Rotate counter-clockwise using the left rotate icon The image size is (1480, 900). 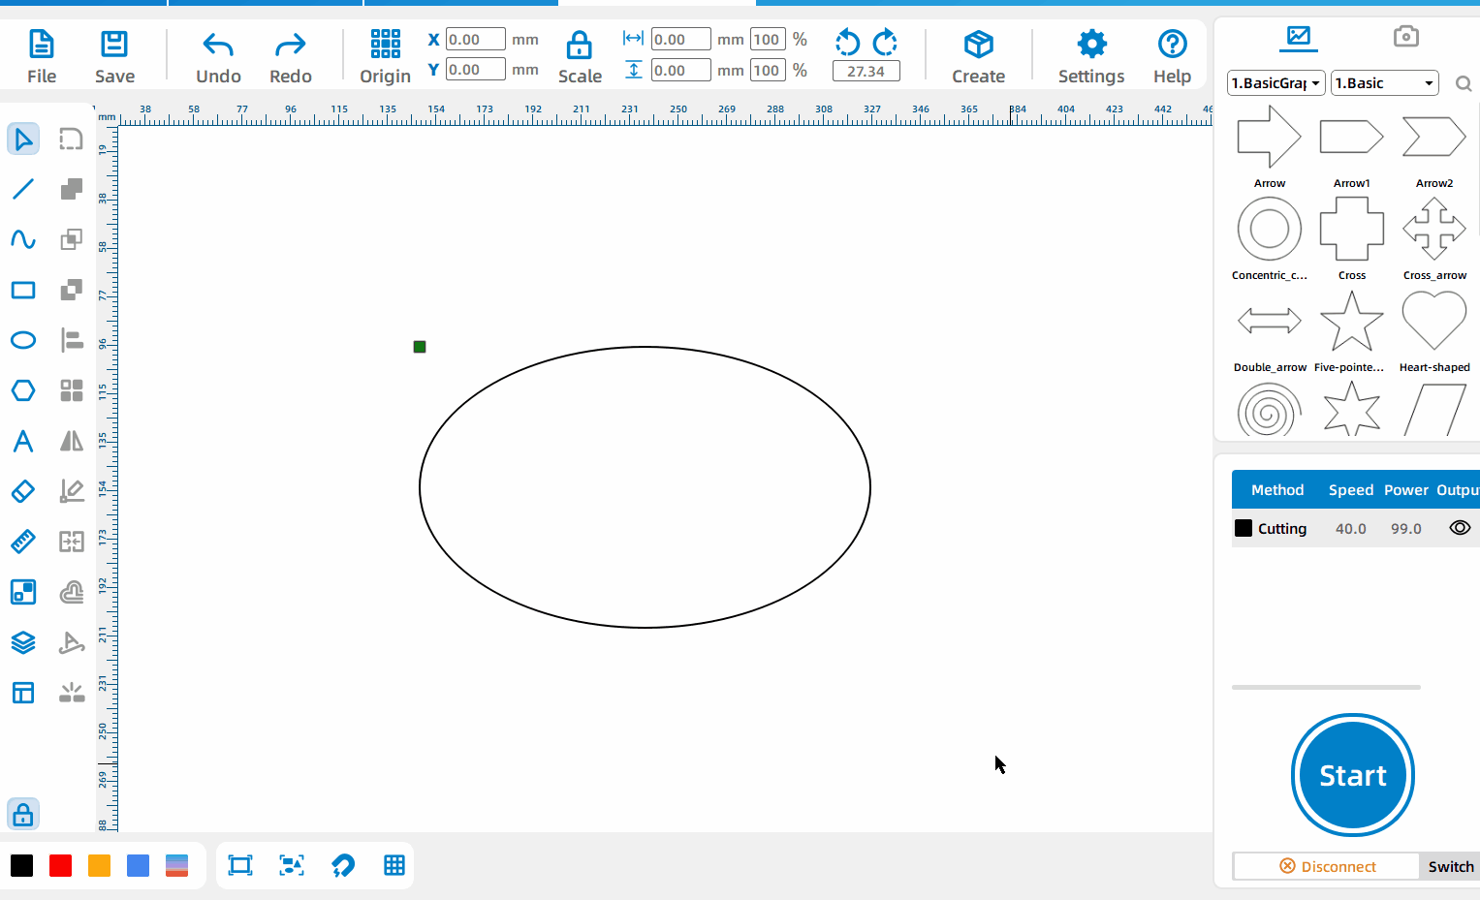[x=847, y=42]
